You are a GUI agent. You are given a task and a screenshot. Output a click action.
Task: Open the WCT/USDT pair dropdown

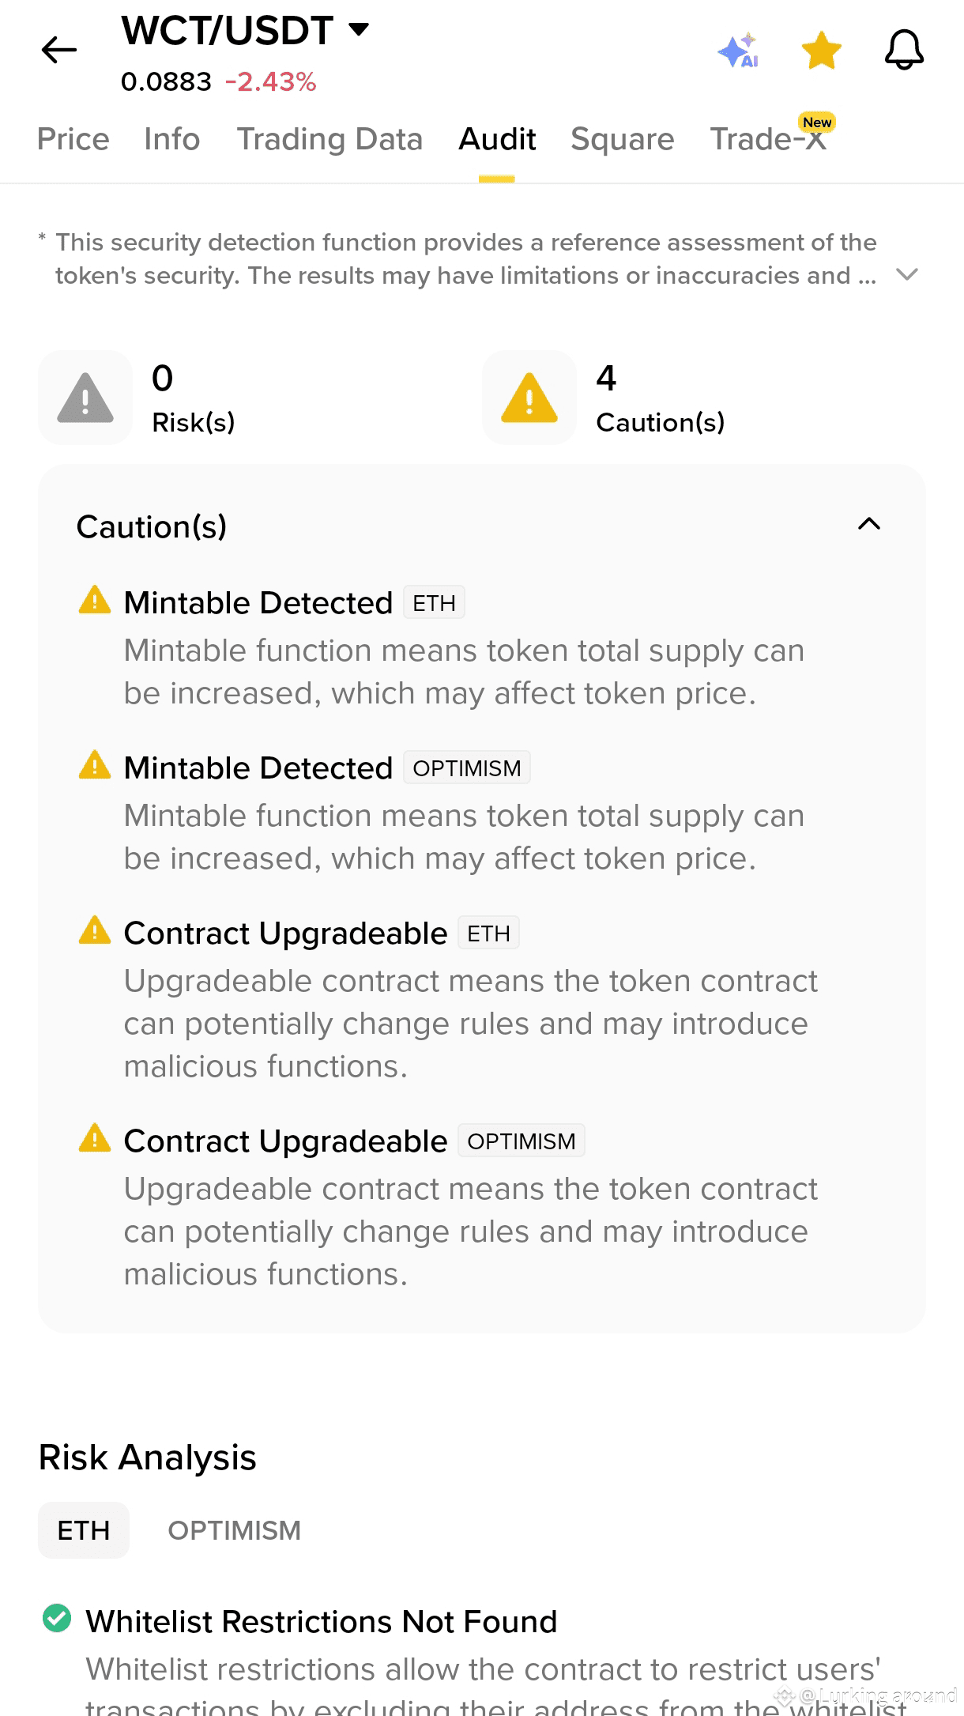click(359, 30)
